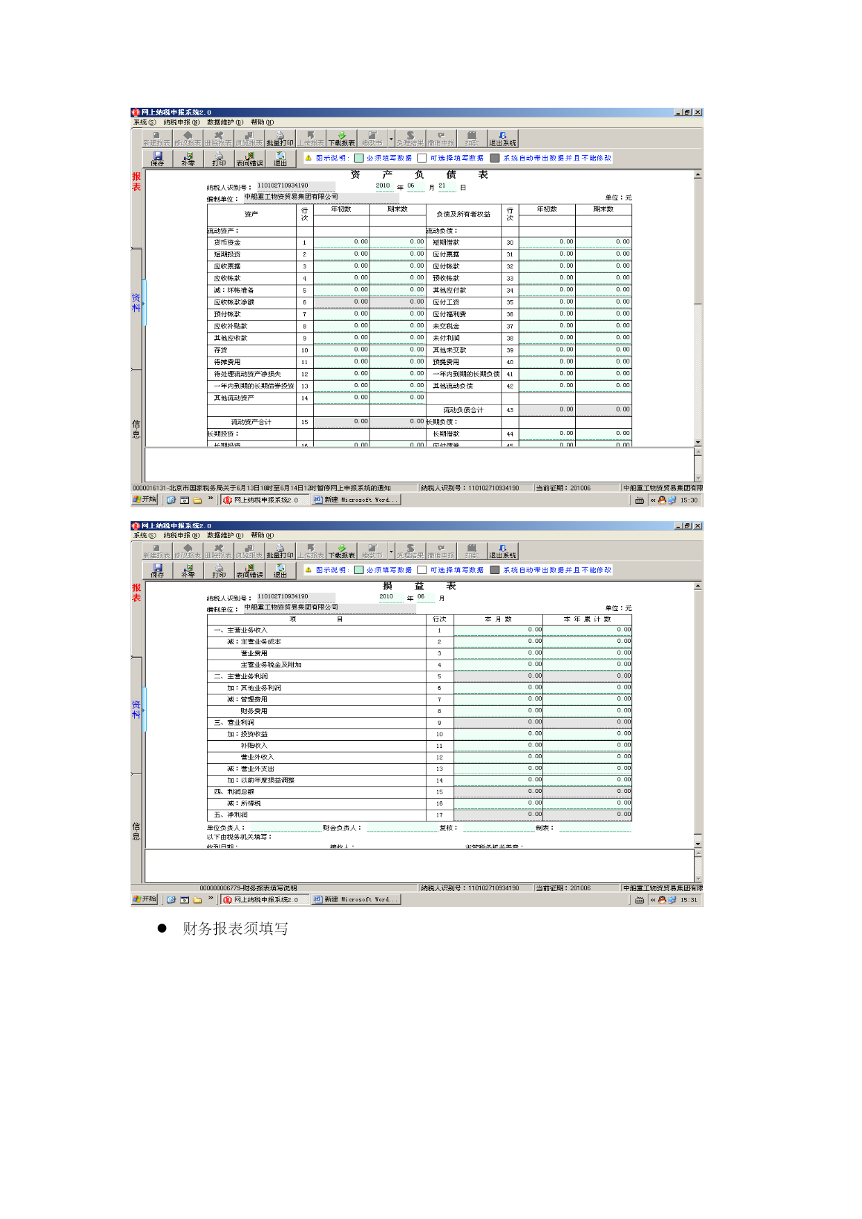Viewport: 862px width, 1219px height.
Task: Click 补零 in the income statement window
Action: (x=188, y=571)
